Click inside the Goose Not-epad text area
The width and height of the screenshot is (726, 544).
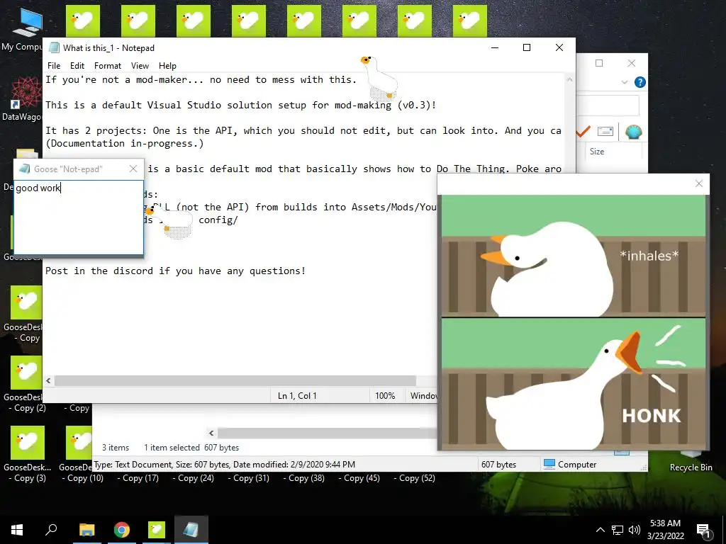pos(79,217)
